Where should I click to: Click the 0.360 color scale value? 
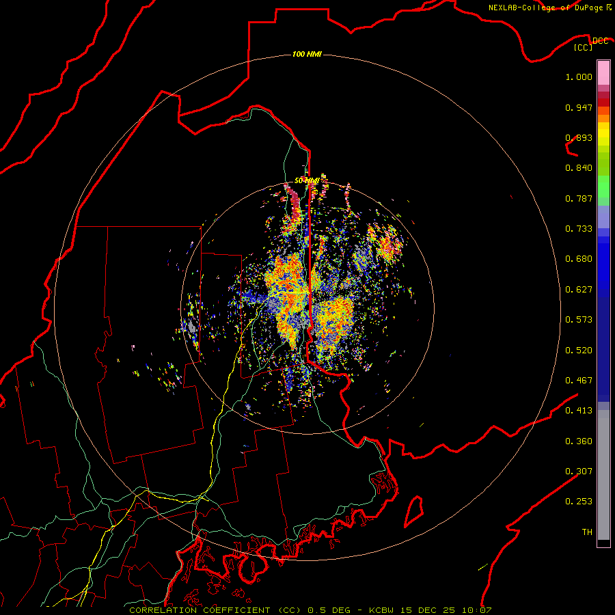point(579,441)
